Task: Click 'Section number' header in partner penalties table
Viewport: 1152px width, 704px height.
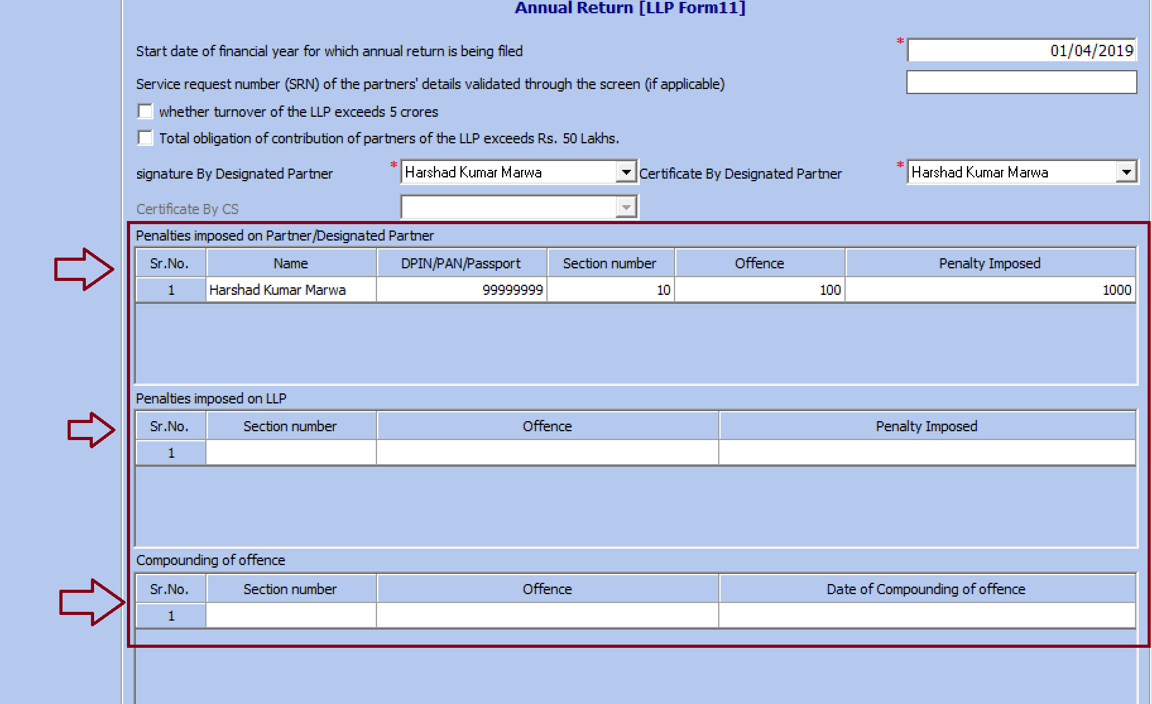Action: (x=611, y=263)
